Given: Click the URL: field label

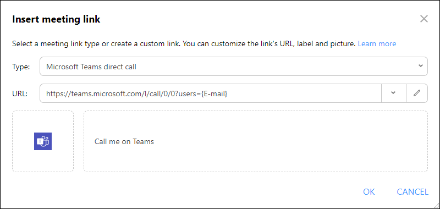Looking at the screenshot, I should click(20, 94).
